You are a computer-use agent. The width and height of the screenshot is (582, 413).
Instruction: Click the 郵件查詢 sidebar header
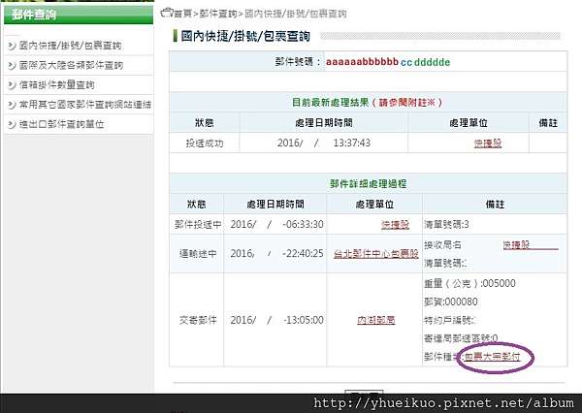point(79,15)
